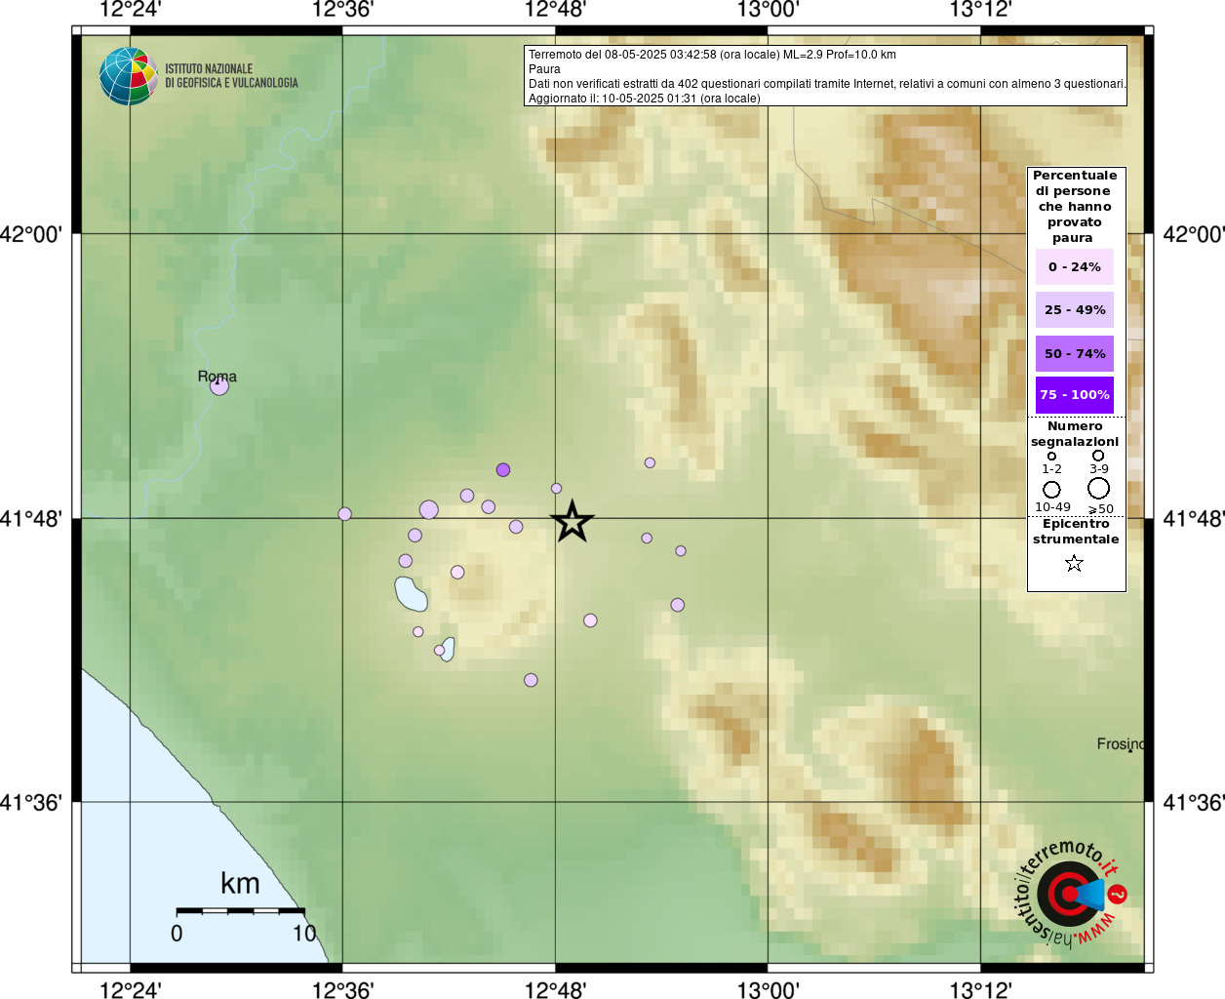Click the larger lake west of the epicenter

(x=411, y=593)
